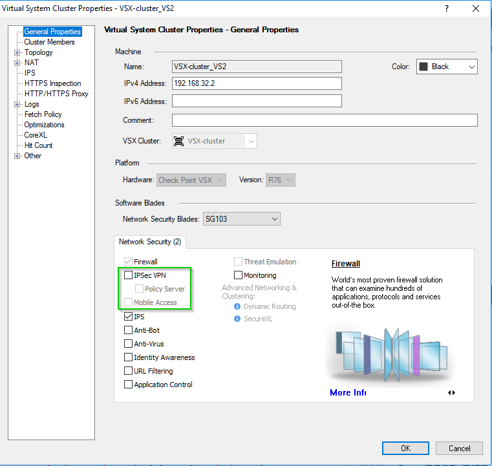Open the More Info link
This screenshot has height=466, width=492.
point(348,392)
